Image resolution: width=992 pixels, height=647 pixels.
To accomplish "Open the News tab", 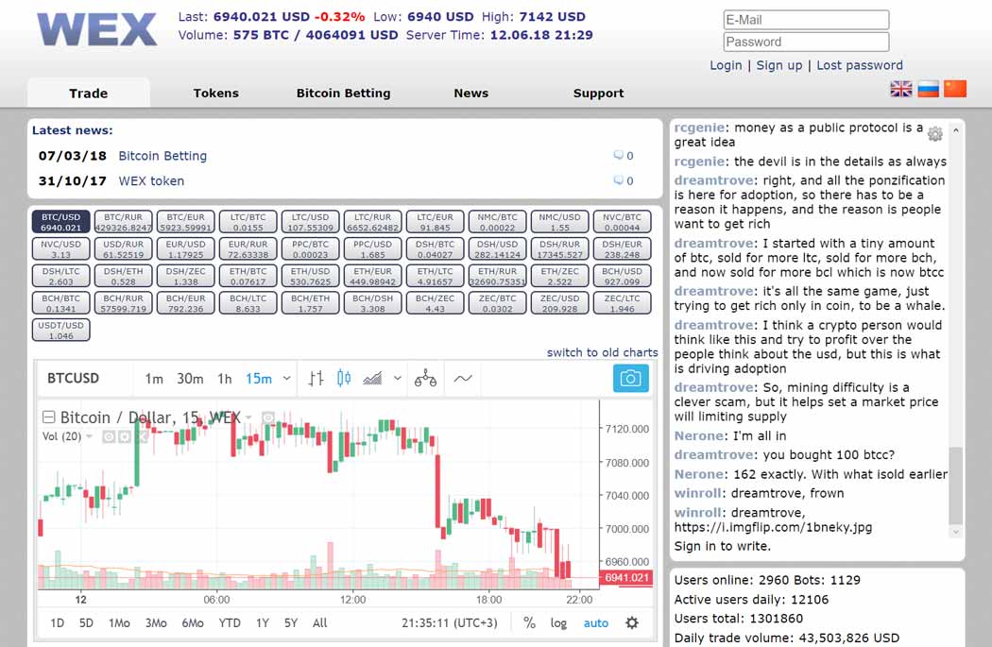I will [470, 93].
